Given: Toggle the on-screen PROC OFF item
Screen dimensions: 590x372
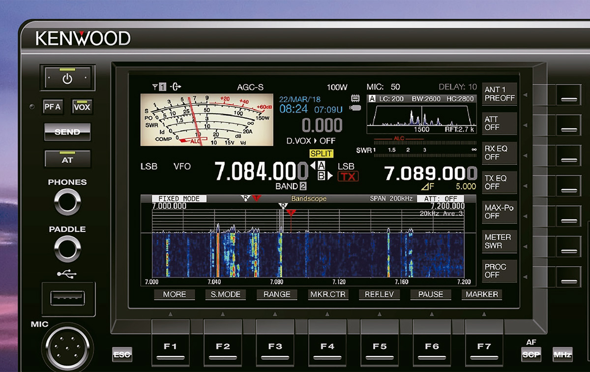Looking at the screenshot, I should [x=499, y=271].
